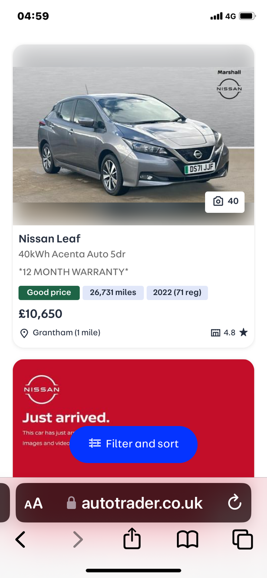Open Safari bookmarks book icon

tap(188, 539)
